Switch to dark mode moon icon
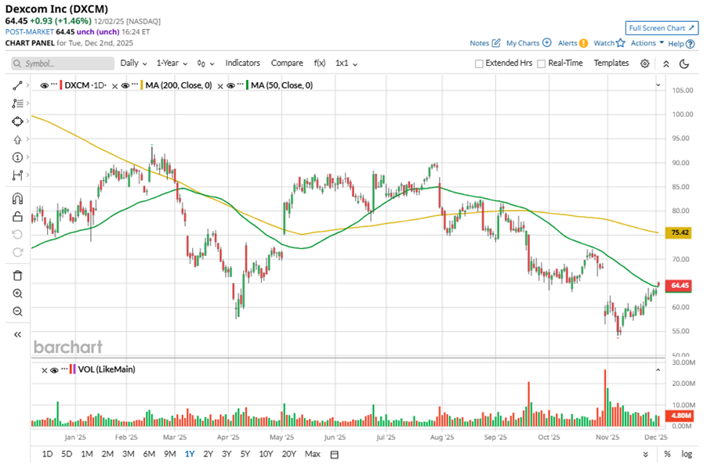The image size is (707, 465). (684, 63)
